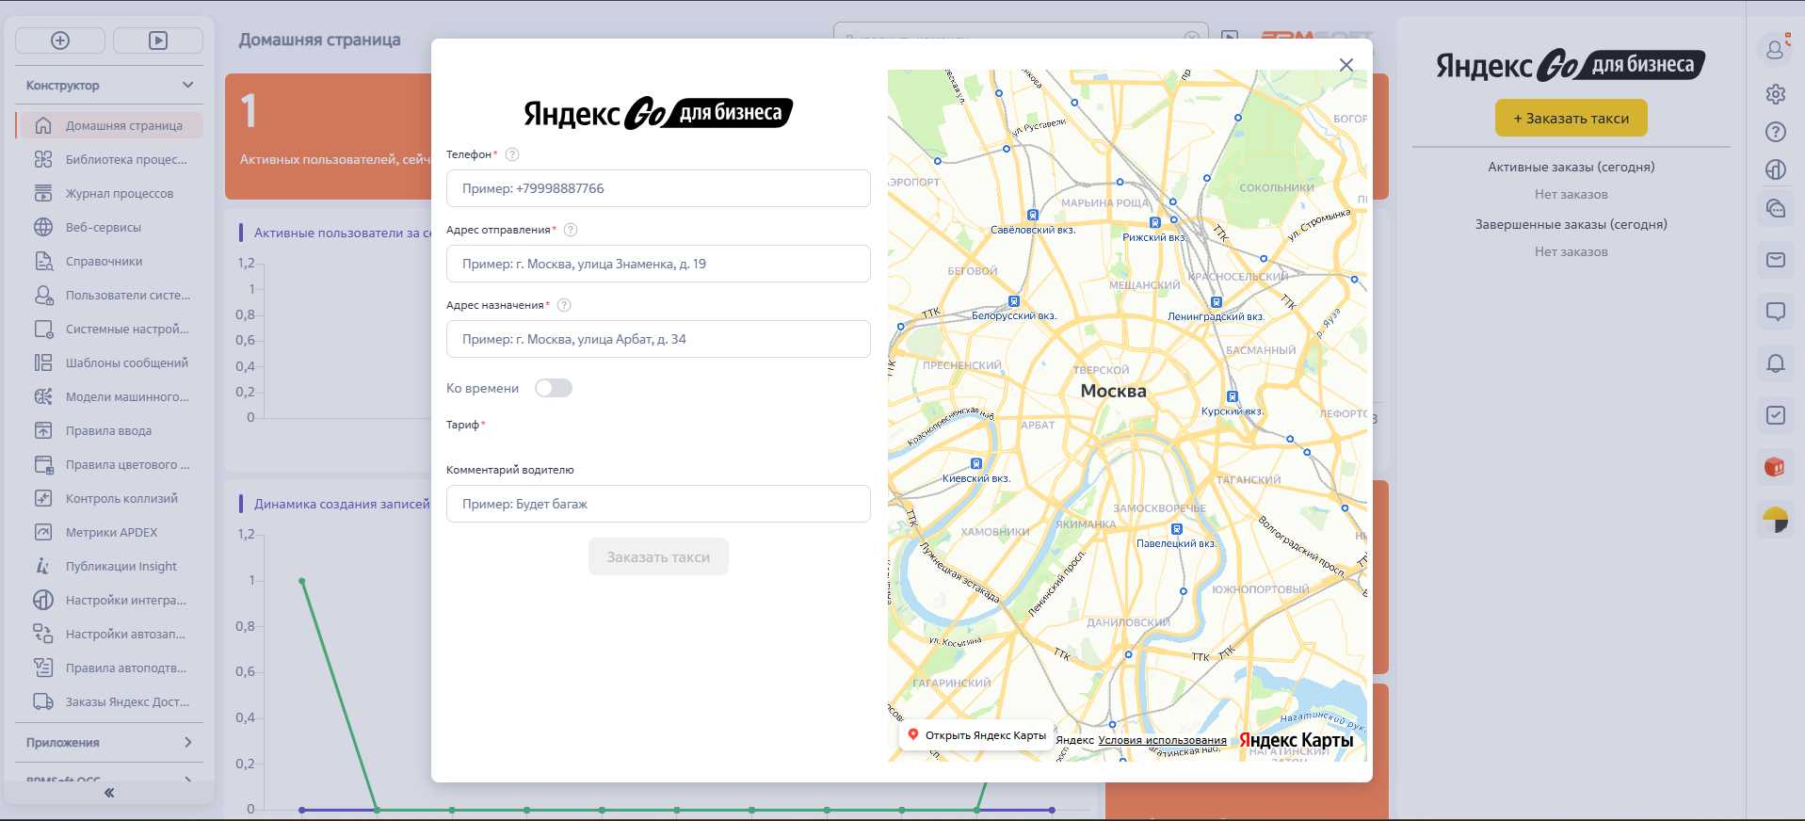Click the Белорусский вкз. station marker

click(x=1014, y=301)
